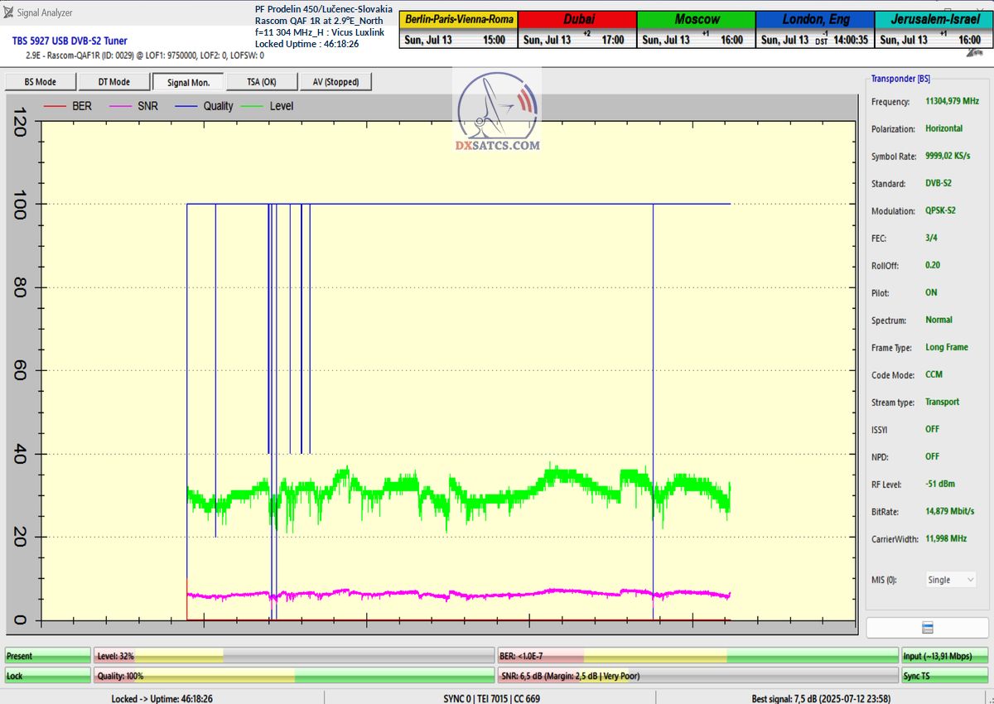Switch to the BS Mode tab
This screenshot has height=704, width=994.
click(41, 82)
